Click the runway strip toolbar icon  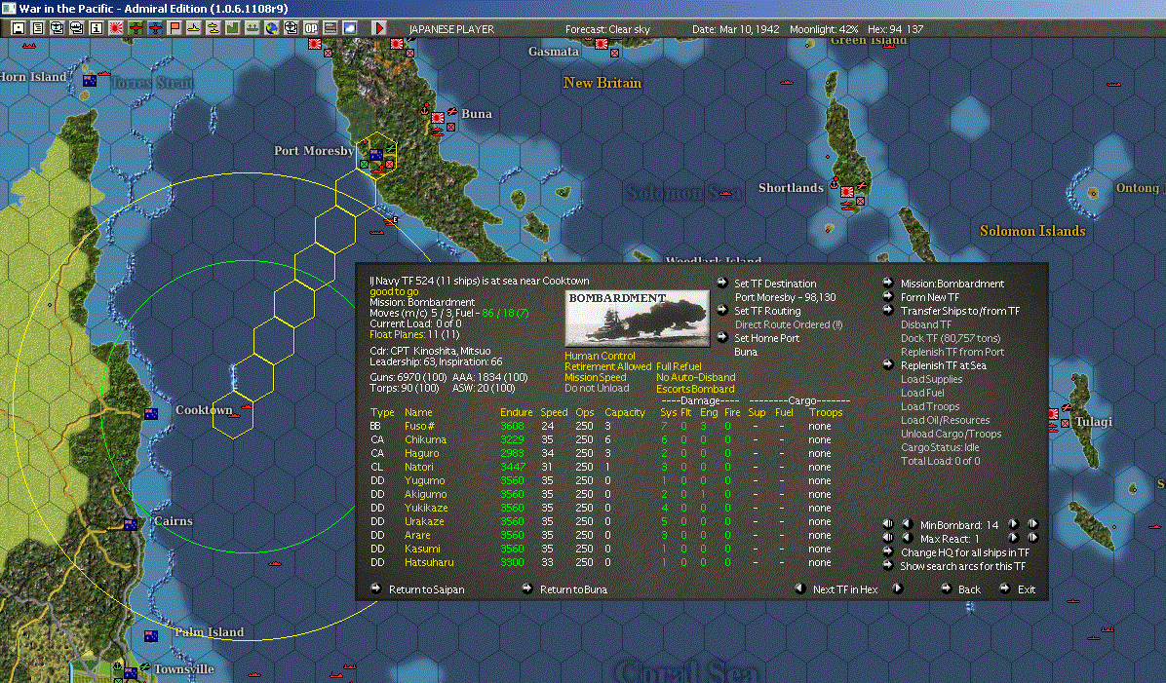pos(330,28)
